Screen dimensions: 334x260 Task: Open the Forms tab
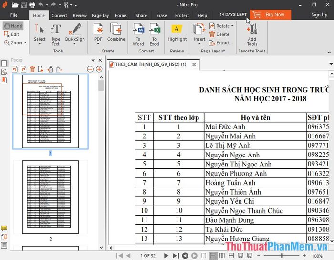point(121,15)
